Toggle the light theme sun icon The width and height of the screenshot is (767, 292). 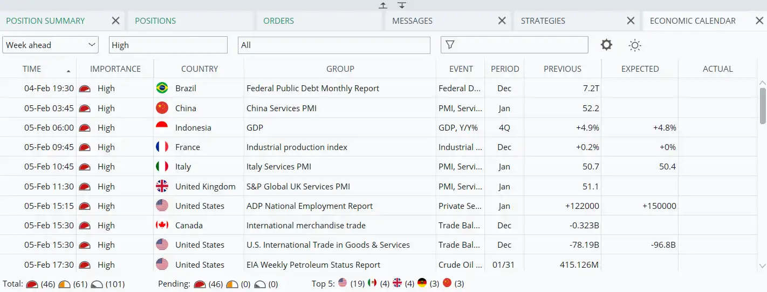tap(635, 45)
